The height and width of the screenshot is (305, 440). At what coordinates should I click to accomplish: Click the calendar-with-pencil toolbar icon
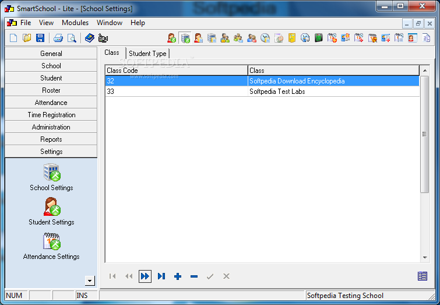372,38
